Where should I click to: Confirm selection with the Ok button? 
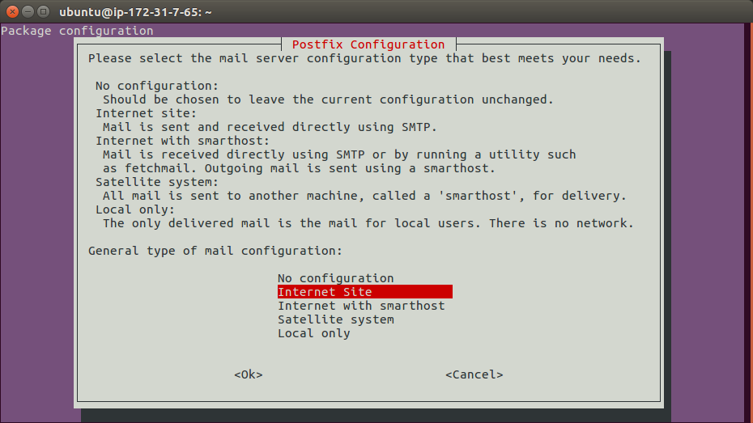click(249, 374)
